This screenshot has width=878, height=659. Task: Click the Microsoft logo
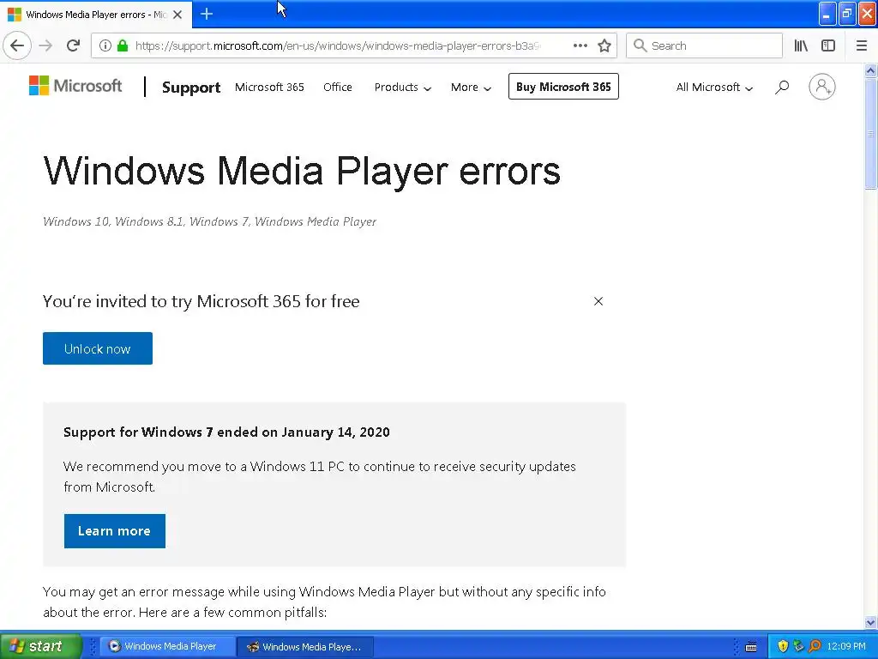coord(75,86)
